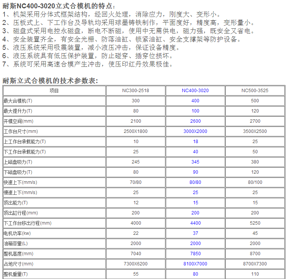Click the blue value 4400 in 下工作台移出行程 row
The width and height of the screenshot is (288, 279).
[196, 223]
